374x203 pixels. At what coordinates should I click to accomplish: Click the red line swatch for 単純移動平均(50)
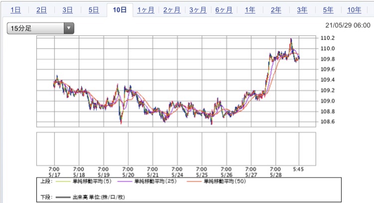pyautogui.click(x=194, y=182)
